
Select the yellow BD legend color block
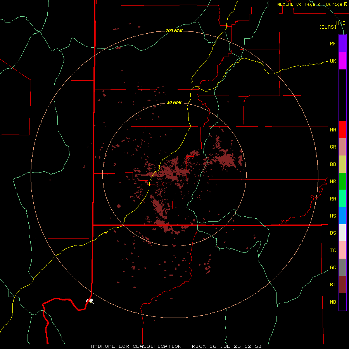coord(342,164)
